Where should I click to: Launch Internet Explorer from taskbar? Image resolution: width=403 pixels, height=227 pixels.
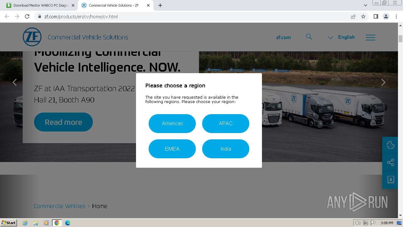tap(25, 223)
